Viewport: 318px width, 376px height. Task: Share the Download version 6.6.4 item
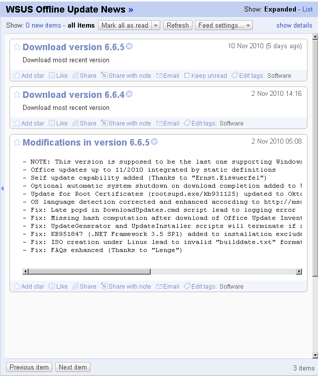pyautogui.click(x=84, y=123)
